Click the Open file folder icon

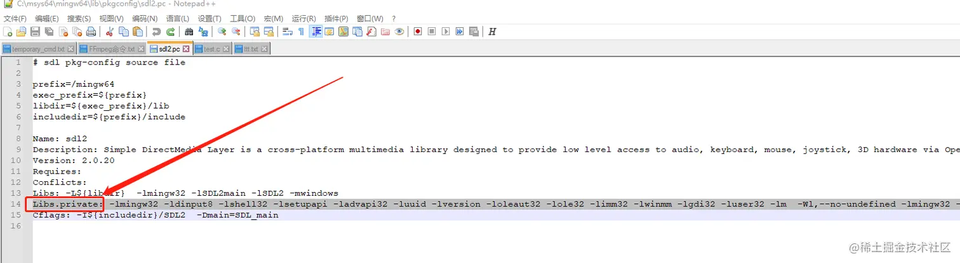click(x=21, y=32)
